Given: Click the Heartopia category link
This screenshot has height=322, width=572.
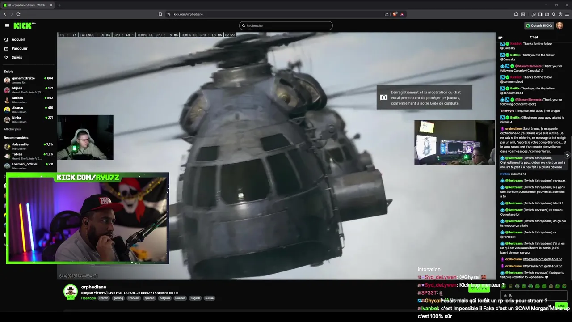Looking at the screenshot, I should tap(88, 298).
